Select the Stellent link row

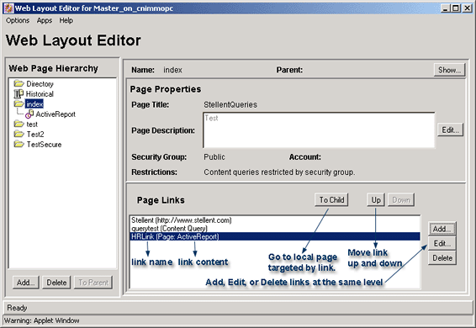point(275,220)
